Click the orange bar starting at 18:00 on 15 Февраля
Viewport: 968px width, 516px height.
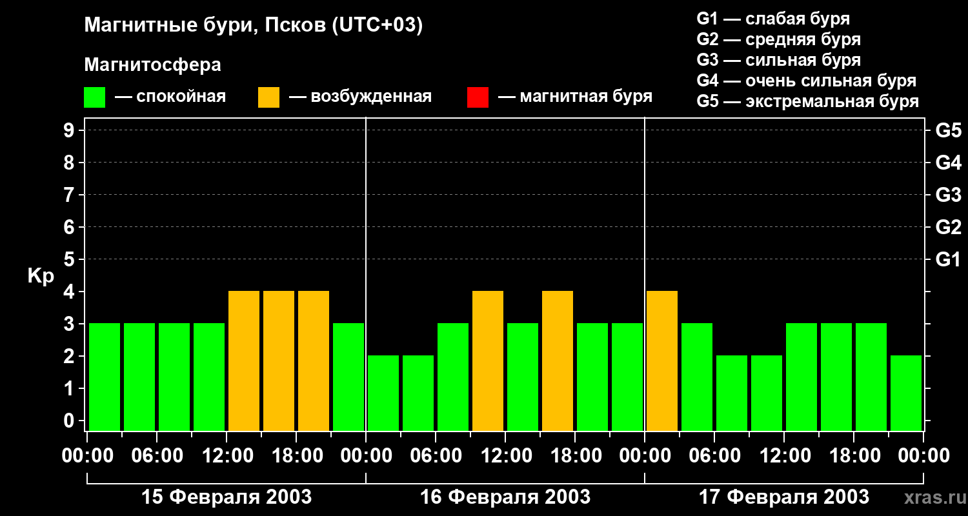coord(314,361)
